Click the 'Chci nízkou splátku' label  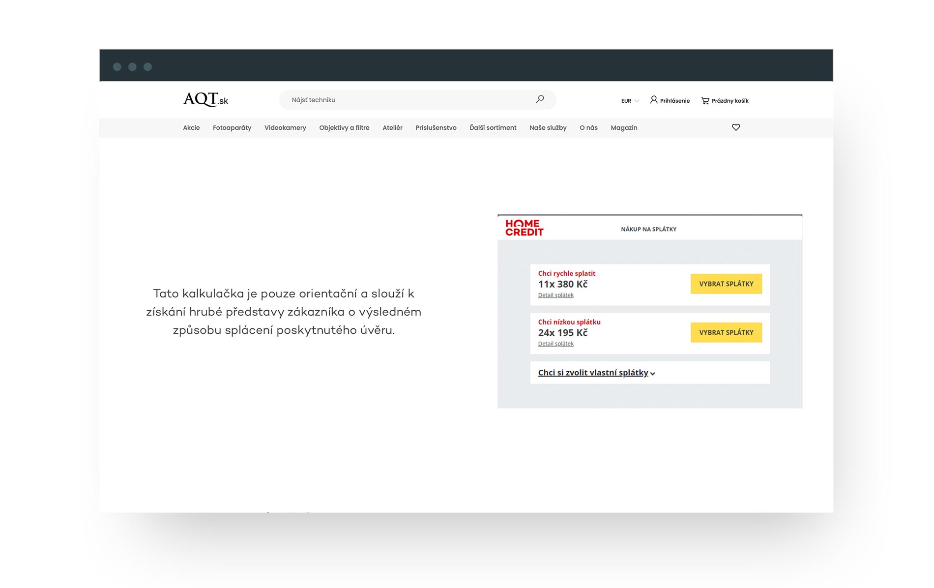[569, 322]
